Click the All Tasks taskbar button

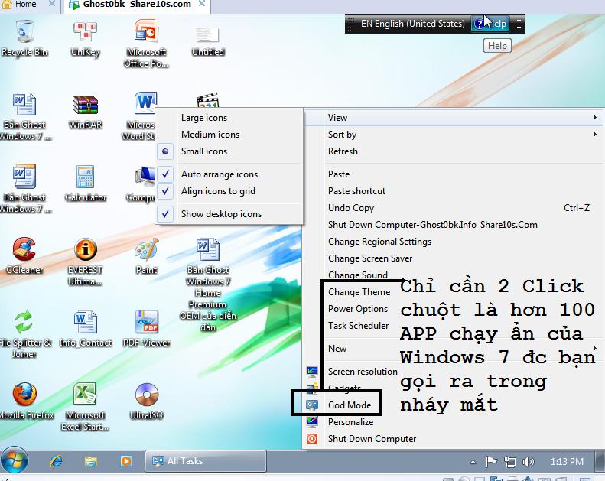pyautogui.click(x=205, y=461)
